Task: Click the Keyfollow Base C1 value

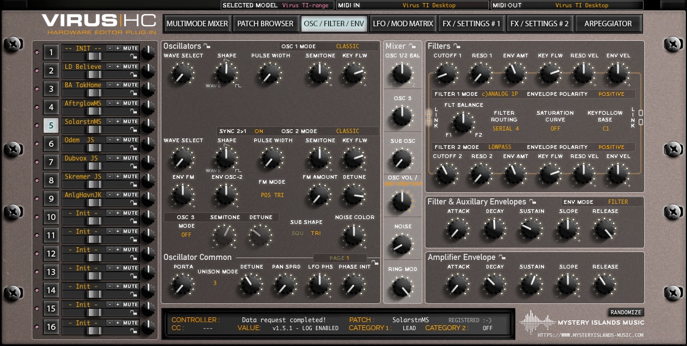Action: [x=606, y=129]
